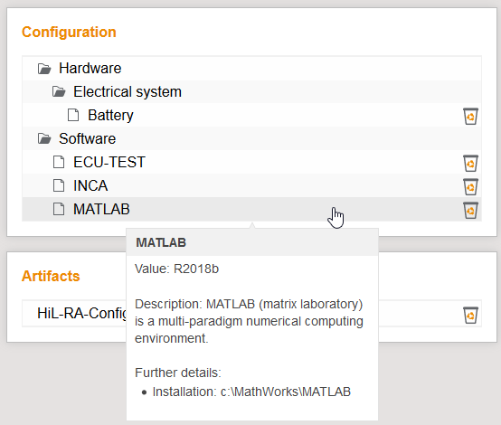Click the MATLAB file icon

coord(59,209)
